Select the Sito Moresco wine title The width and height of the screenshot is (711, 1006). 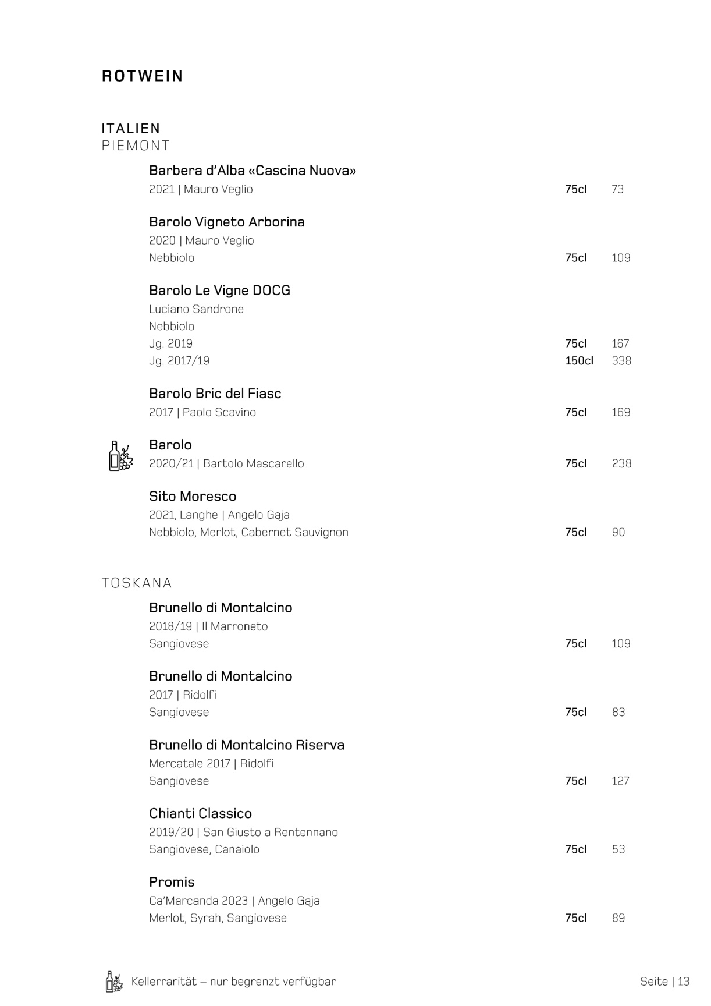[193, 497]
